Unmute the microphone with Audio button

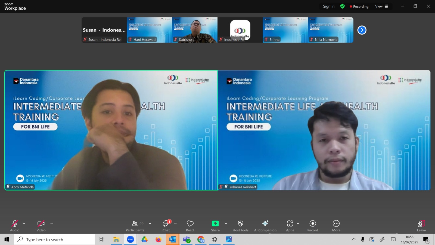click(15, 226)
